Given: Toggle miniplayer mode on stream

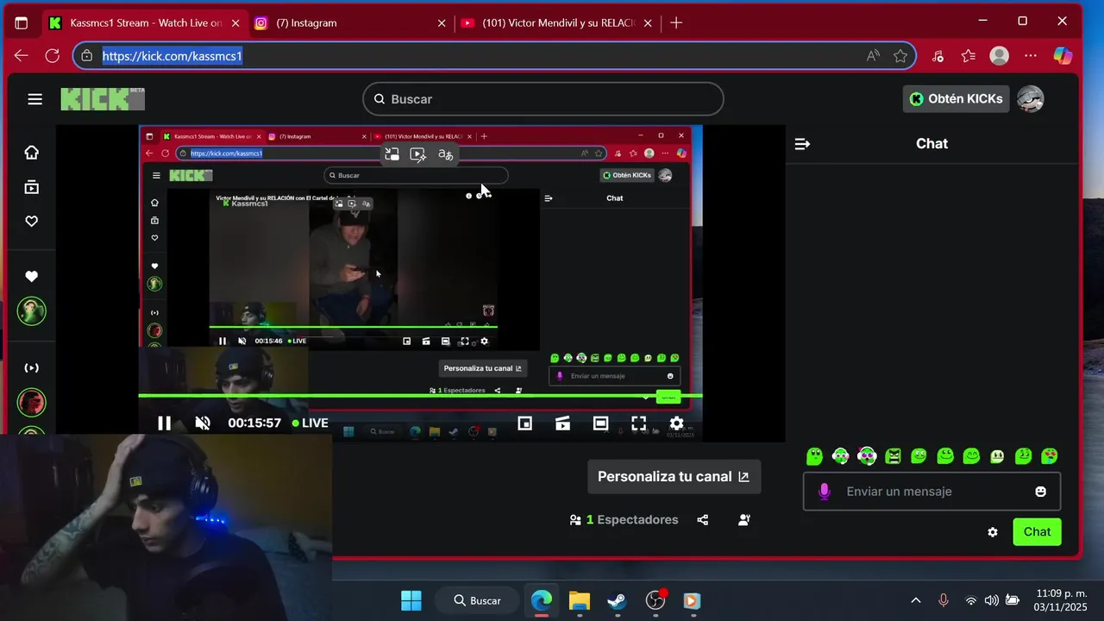Looking at the screenshot, I should [524, 423].
